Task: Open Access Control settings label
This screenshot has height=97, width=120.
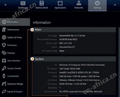Action: coord(14,68)
